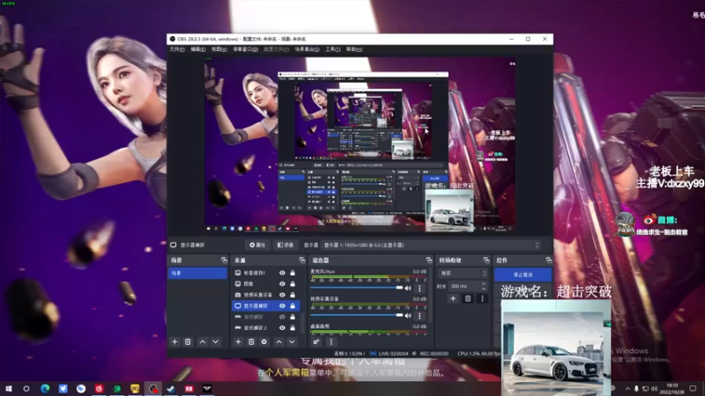The height and width of the screenshot is (396, 705).
Task: Move selected source down in 来源
Action: [x=293, y=342]
